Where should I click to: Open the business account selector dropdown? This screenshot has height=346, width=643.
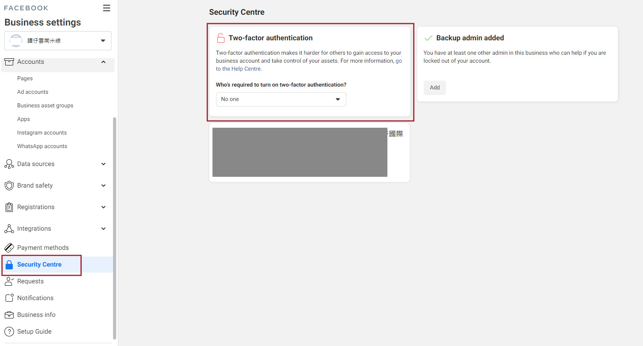[58, 41]
